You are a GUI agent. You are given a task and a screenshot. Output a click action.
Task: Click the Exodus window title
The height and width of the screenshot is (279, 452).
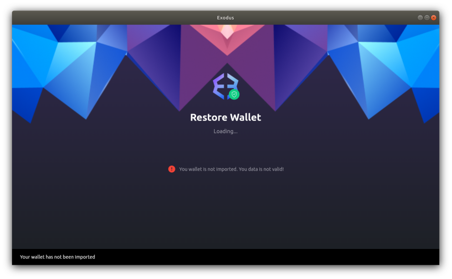(226, 18)
